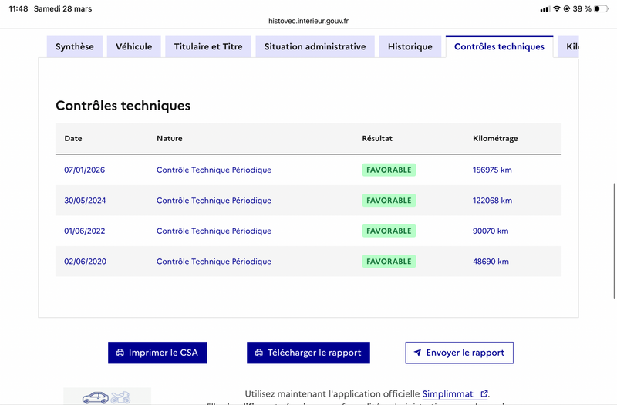Click the external link icon beside Simplimmat

pos(484,394)
